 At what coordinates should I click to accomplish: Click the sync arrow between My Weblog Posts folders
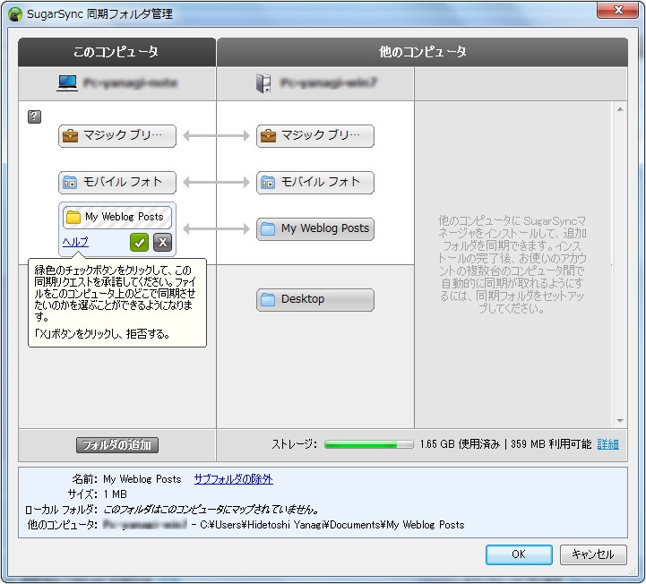(216, 228)
